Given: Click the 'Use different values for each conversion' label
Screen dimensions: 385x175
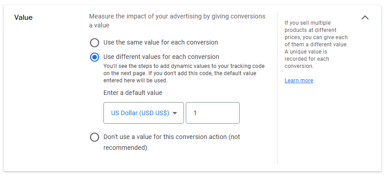Looking at the screenshot, I should click(161, 57).
